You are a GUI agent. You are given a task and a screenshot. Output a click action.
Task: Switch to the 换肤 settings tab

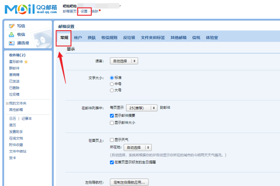91,38
